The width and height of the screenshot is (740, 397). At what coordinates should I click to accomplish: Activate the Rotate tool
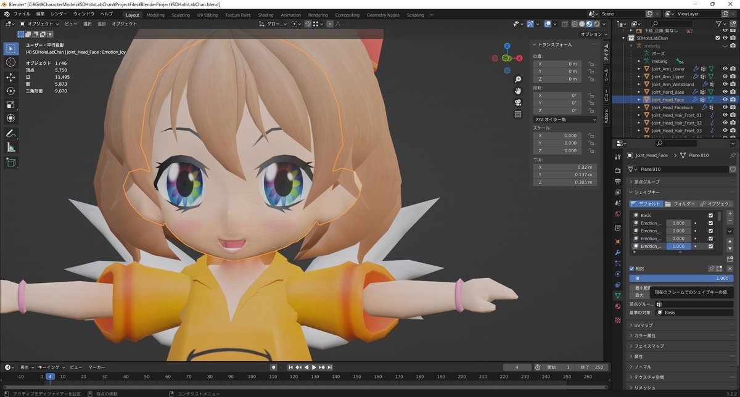click(x=11, y=91)
